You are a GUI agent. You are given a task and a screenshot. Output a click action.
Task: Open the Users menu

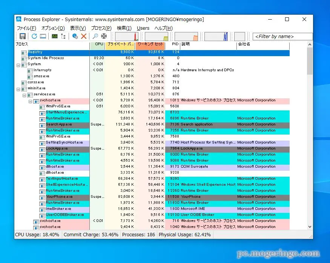tap(143, 28)
